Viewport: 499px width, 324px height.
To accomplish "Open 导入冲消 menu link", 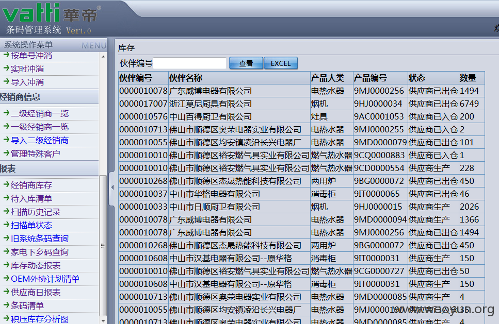I will pos(27,82).
